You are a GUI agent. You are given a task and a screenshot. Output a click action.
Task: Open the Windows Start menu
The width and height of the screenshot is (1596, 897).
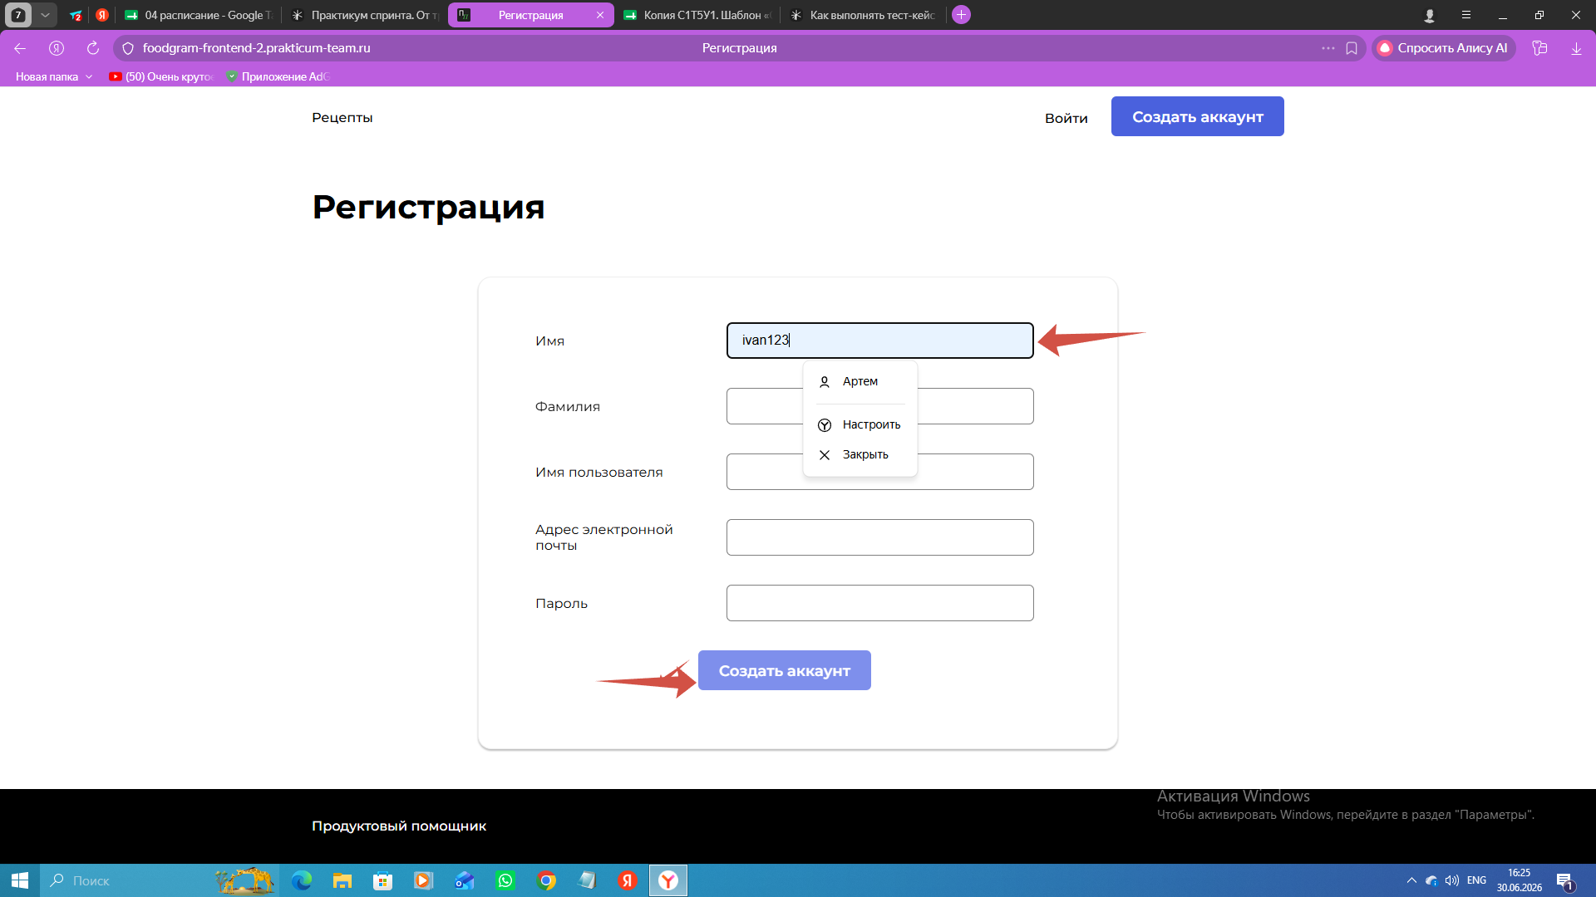(x=20, y=880)
